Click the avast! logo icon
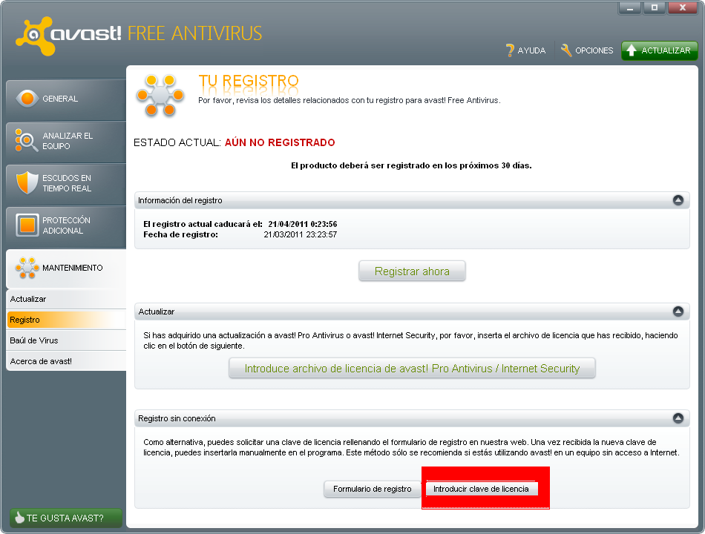 click(x=34, y=36)
